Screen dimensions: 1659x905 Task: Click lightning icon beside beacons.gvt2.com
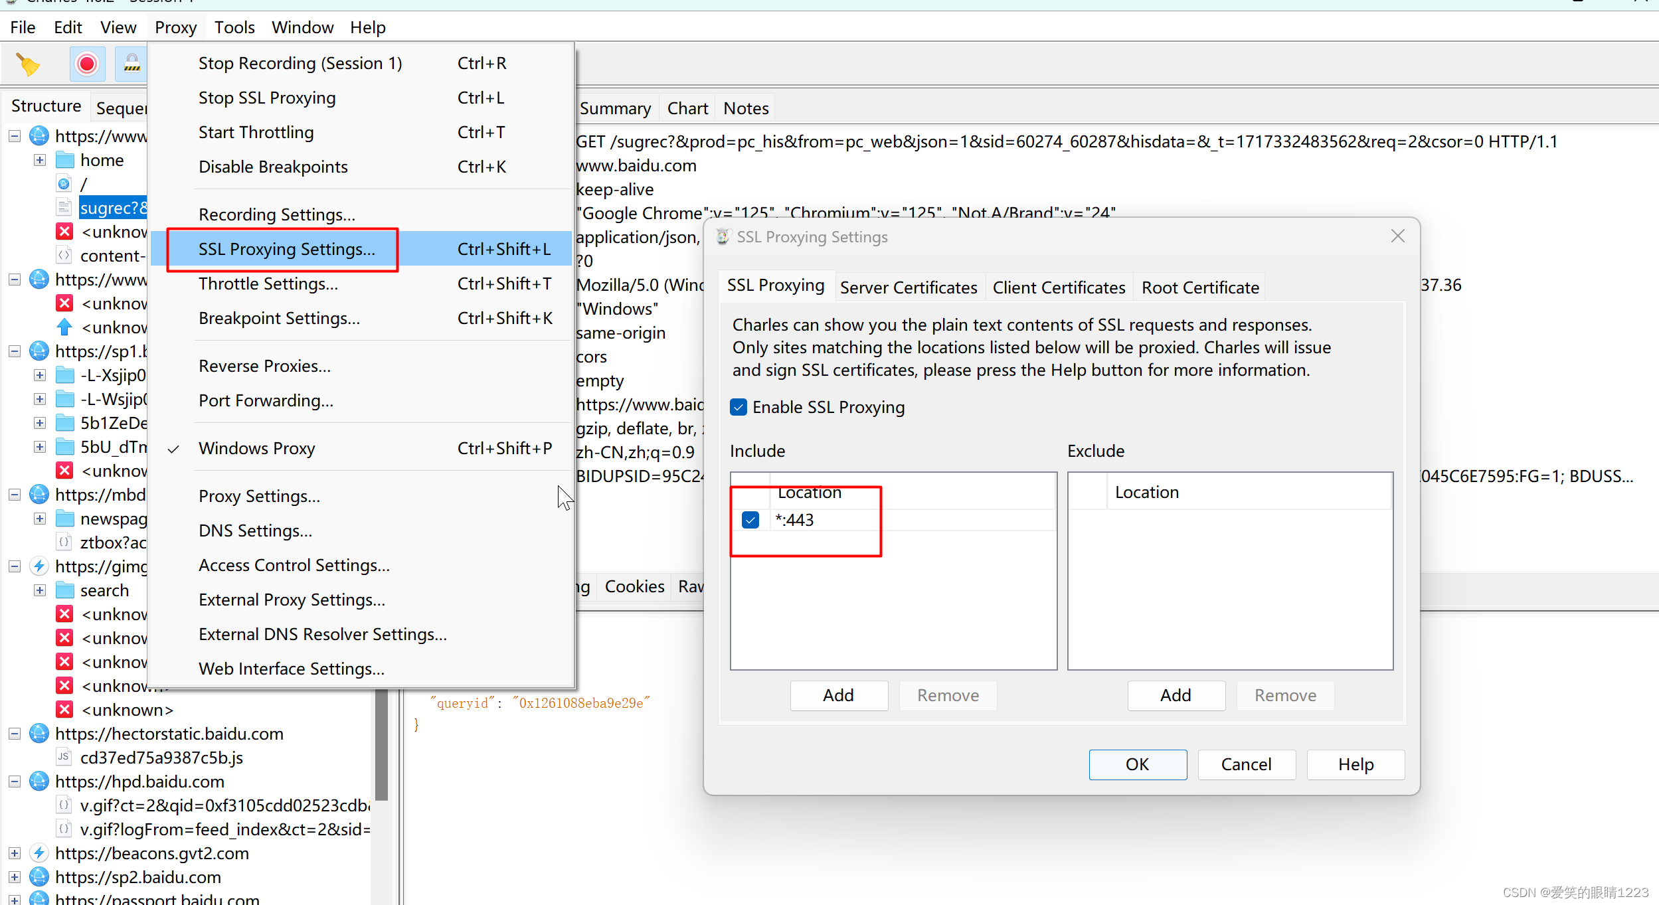[39, 853]
